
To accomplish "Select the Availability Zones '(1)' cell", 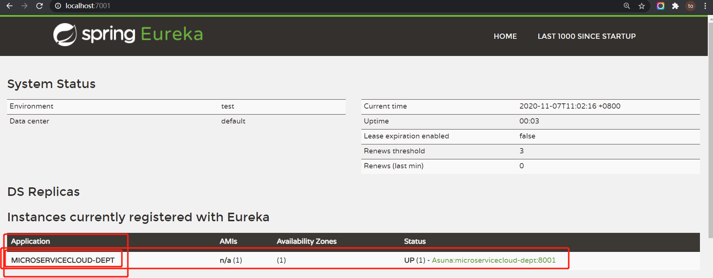I will (281, 260).
